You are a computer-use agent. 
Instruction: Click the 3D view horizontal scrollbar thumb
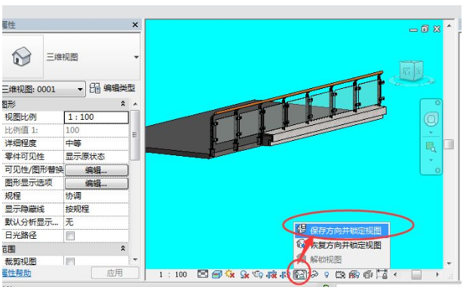416,275
